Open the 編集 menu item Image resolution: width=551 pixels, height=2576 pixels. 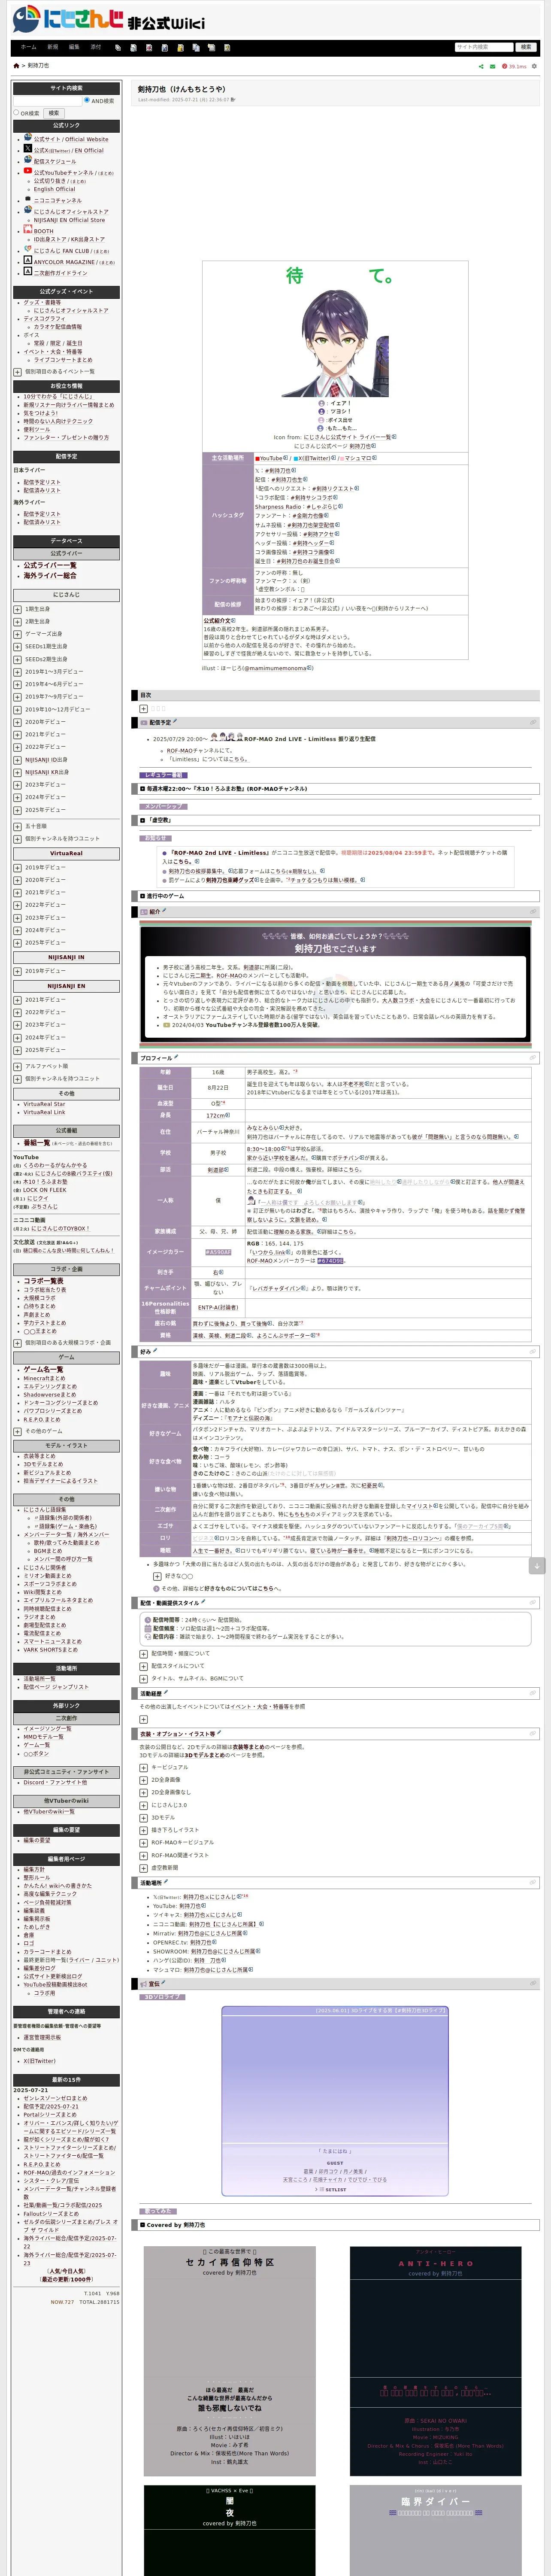coord(74,47)
